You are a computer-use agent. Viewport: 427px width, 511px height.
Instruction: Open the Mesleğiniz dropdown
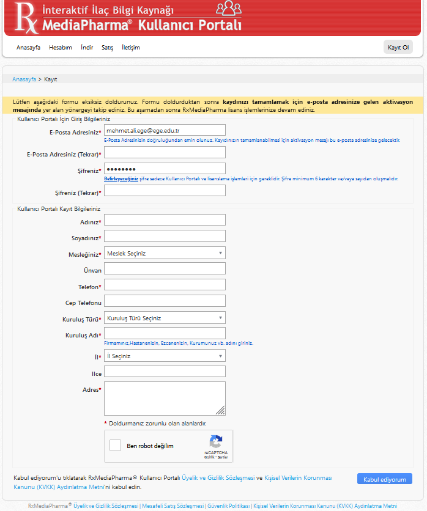[165, 253]
